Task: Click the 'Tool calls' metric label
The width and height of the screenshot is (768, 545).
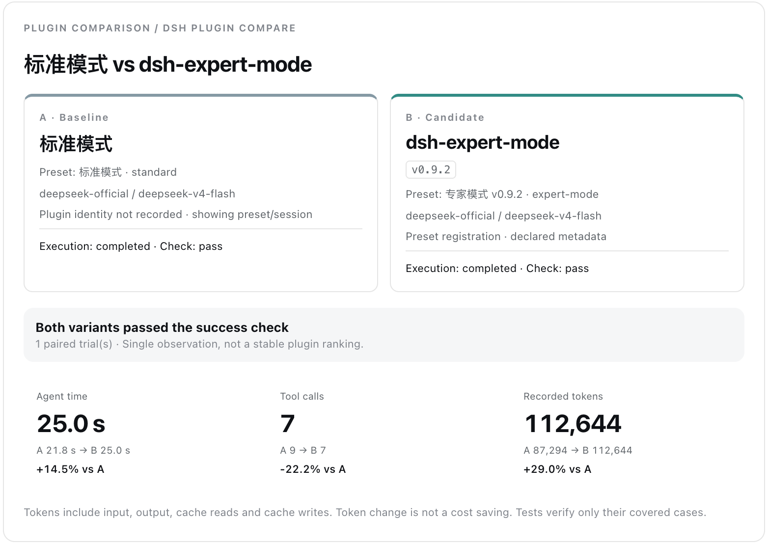Action: 302,396
